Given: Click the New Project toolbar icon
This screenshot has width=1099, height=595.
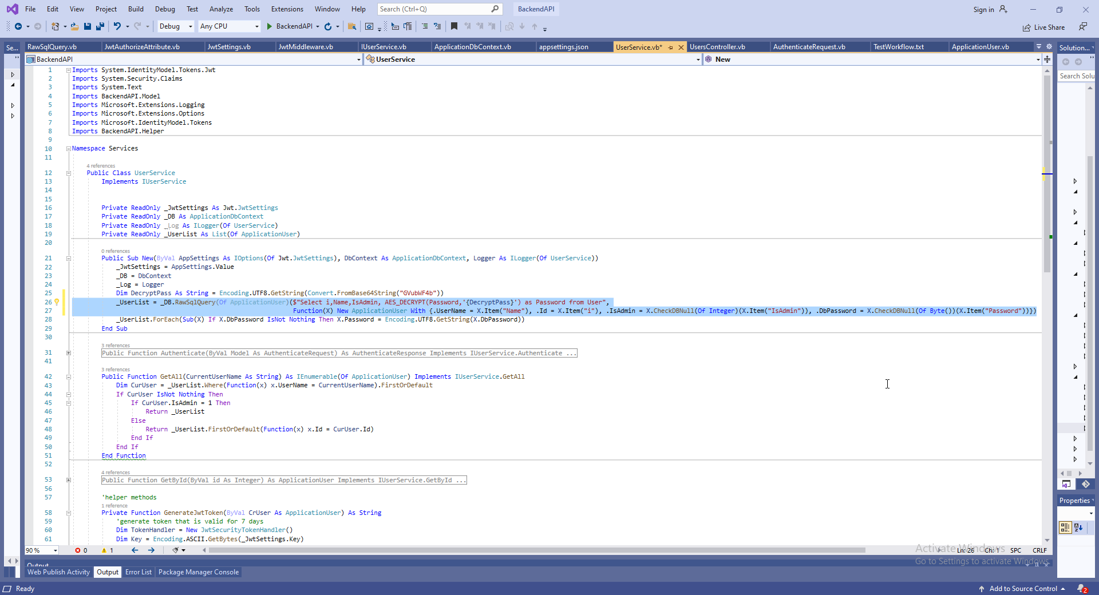Looking at the screenshot, I should [55, 26].
